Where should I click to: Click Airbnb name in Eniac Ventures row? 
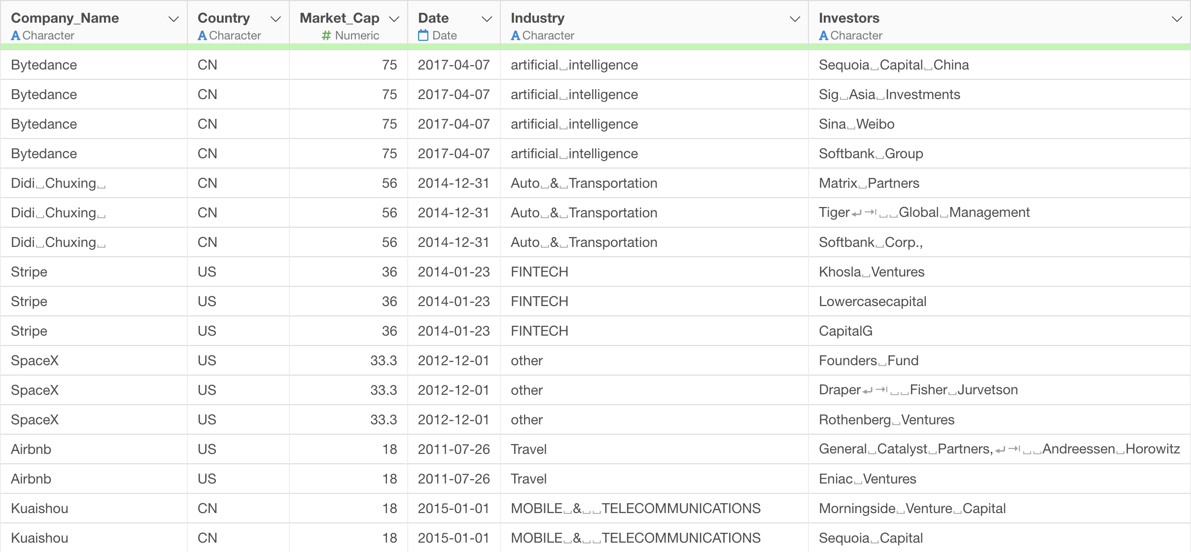31,479
